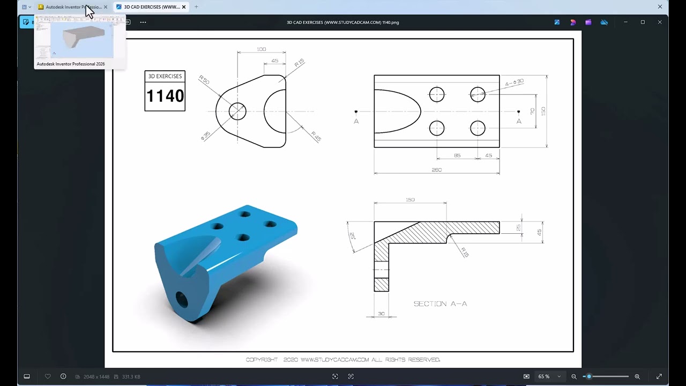Adjust the zoom slider handle

tap(589, 376)
